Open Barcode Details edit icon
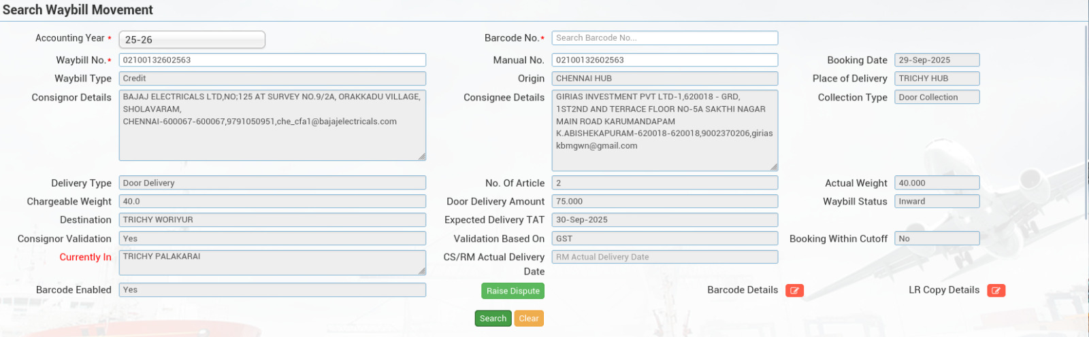Image resolution: width=1089 pixels, height=337 pixels. 794,291
